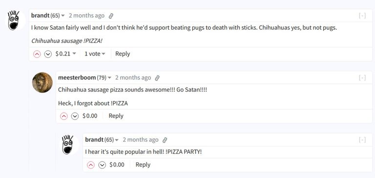This screenshot has width=375, height=178.
Task: Upvote brandt's Satan and pugs comment
Action: pos(37,54)
